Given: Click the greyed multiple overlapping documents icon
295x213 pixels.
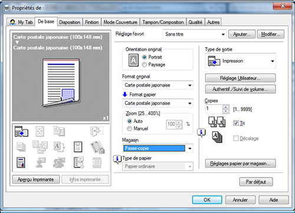Looking at the screenshot, I should (40, 147).
